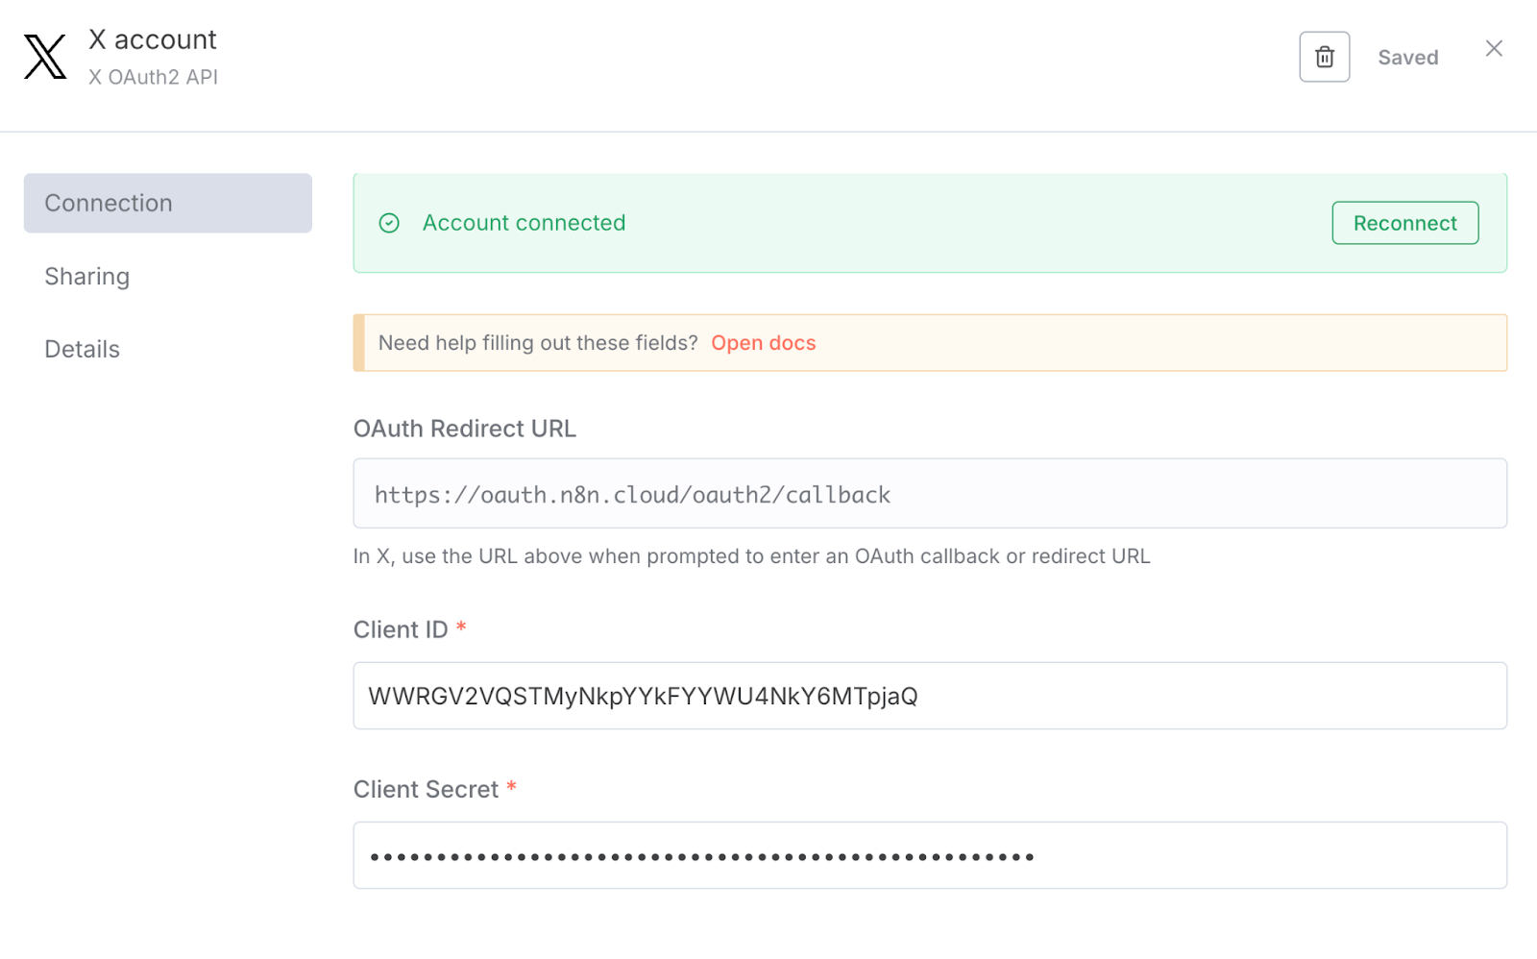Select the OAuth Redirect URL field
Viewport: 1537px width, 959px height.
coord(929,493)
